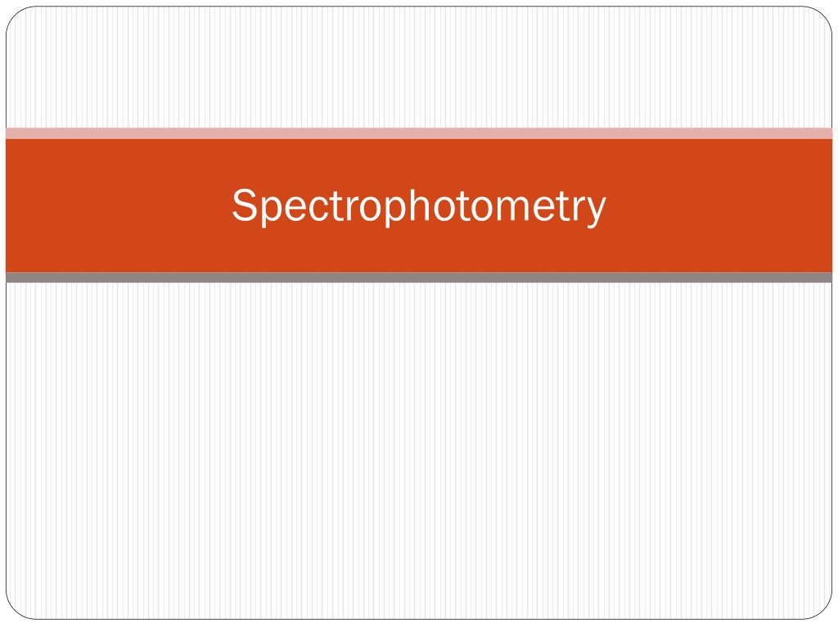The image size is (838, 628).
Task: Click the orange area directly above the title text
Action: pos(419,162)
